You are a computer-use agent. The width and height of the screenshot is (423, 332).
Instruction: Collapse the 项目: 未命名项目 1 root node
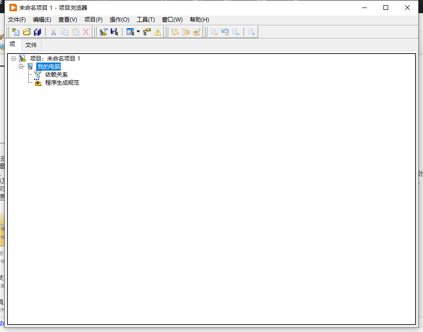click(14, 59)
